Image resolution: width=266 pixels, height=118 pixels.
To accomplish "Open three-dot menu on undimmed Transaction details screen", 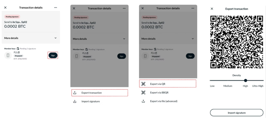I will coord(56,8).
